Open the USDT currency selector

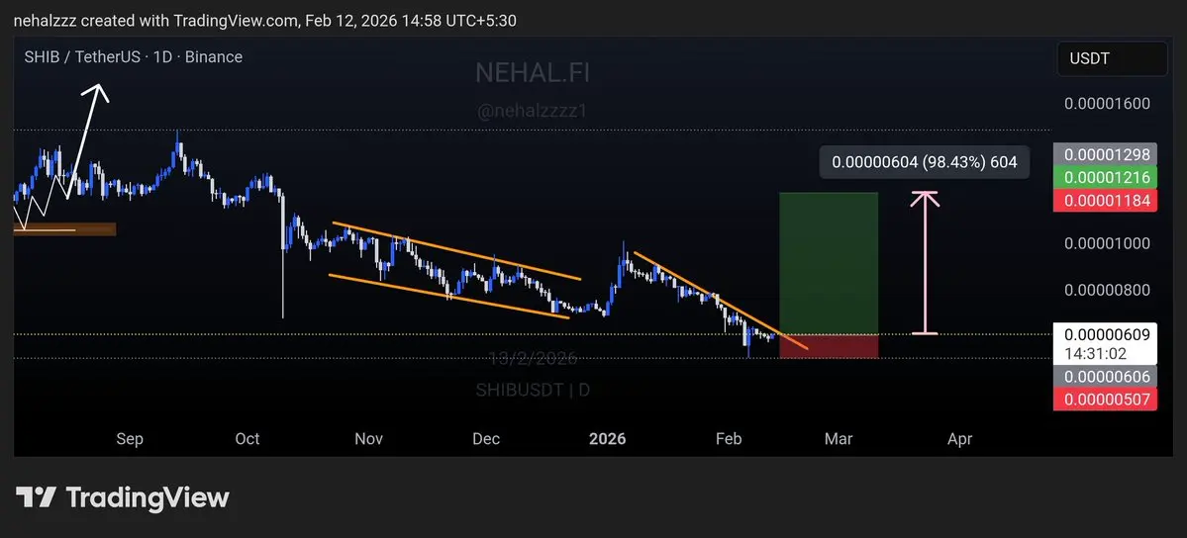1112,59
